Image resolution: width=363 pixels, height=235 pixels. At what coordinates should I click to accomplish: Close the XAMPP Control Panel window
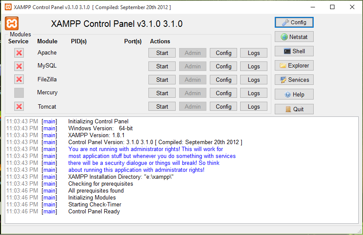[352, 7]
